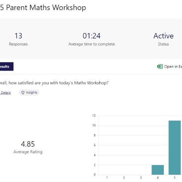Click the lightbulb icon in Insights
The height and width of the screenshot is (182, 182).
click(23, 92)
